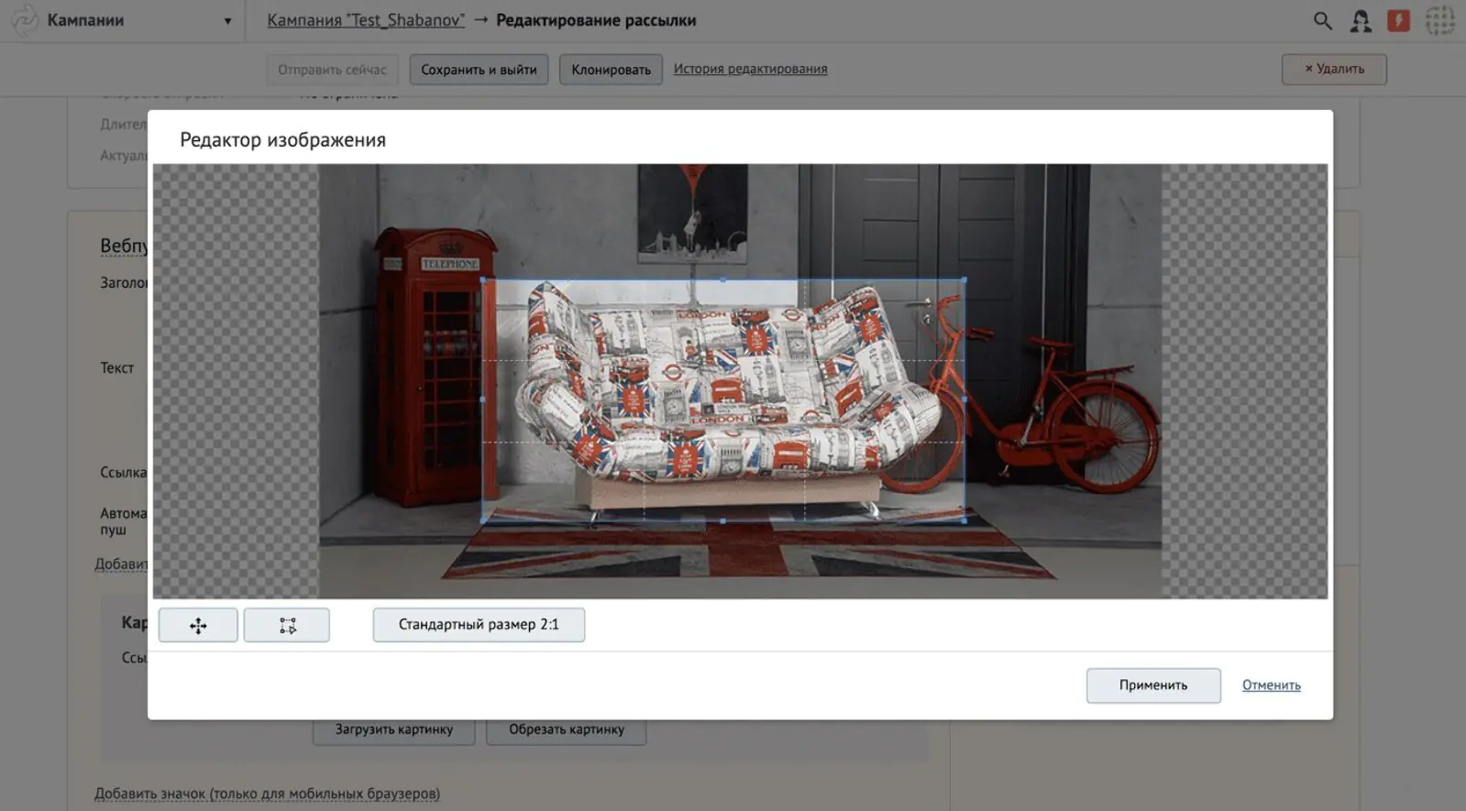This screenshot has height=811, width=1466.
Task: Expand the Кампании section dropdown
Action: coord(227,21)
